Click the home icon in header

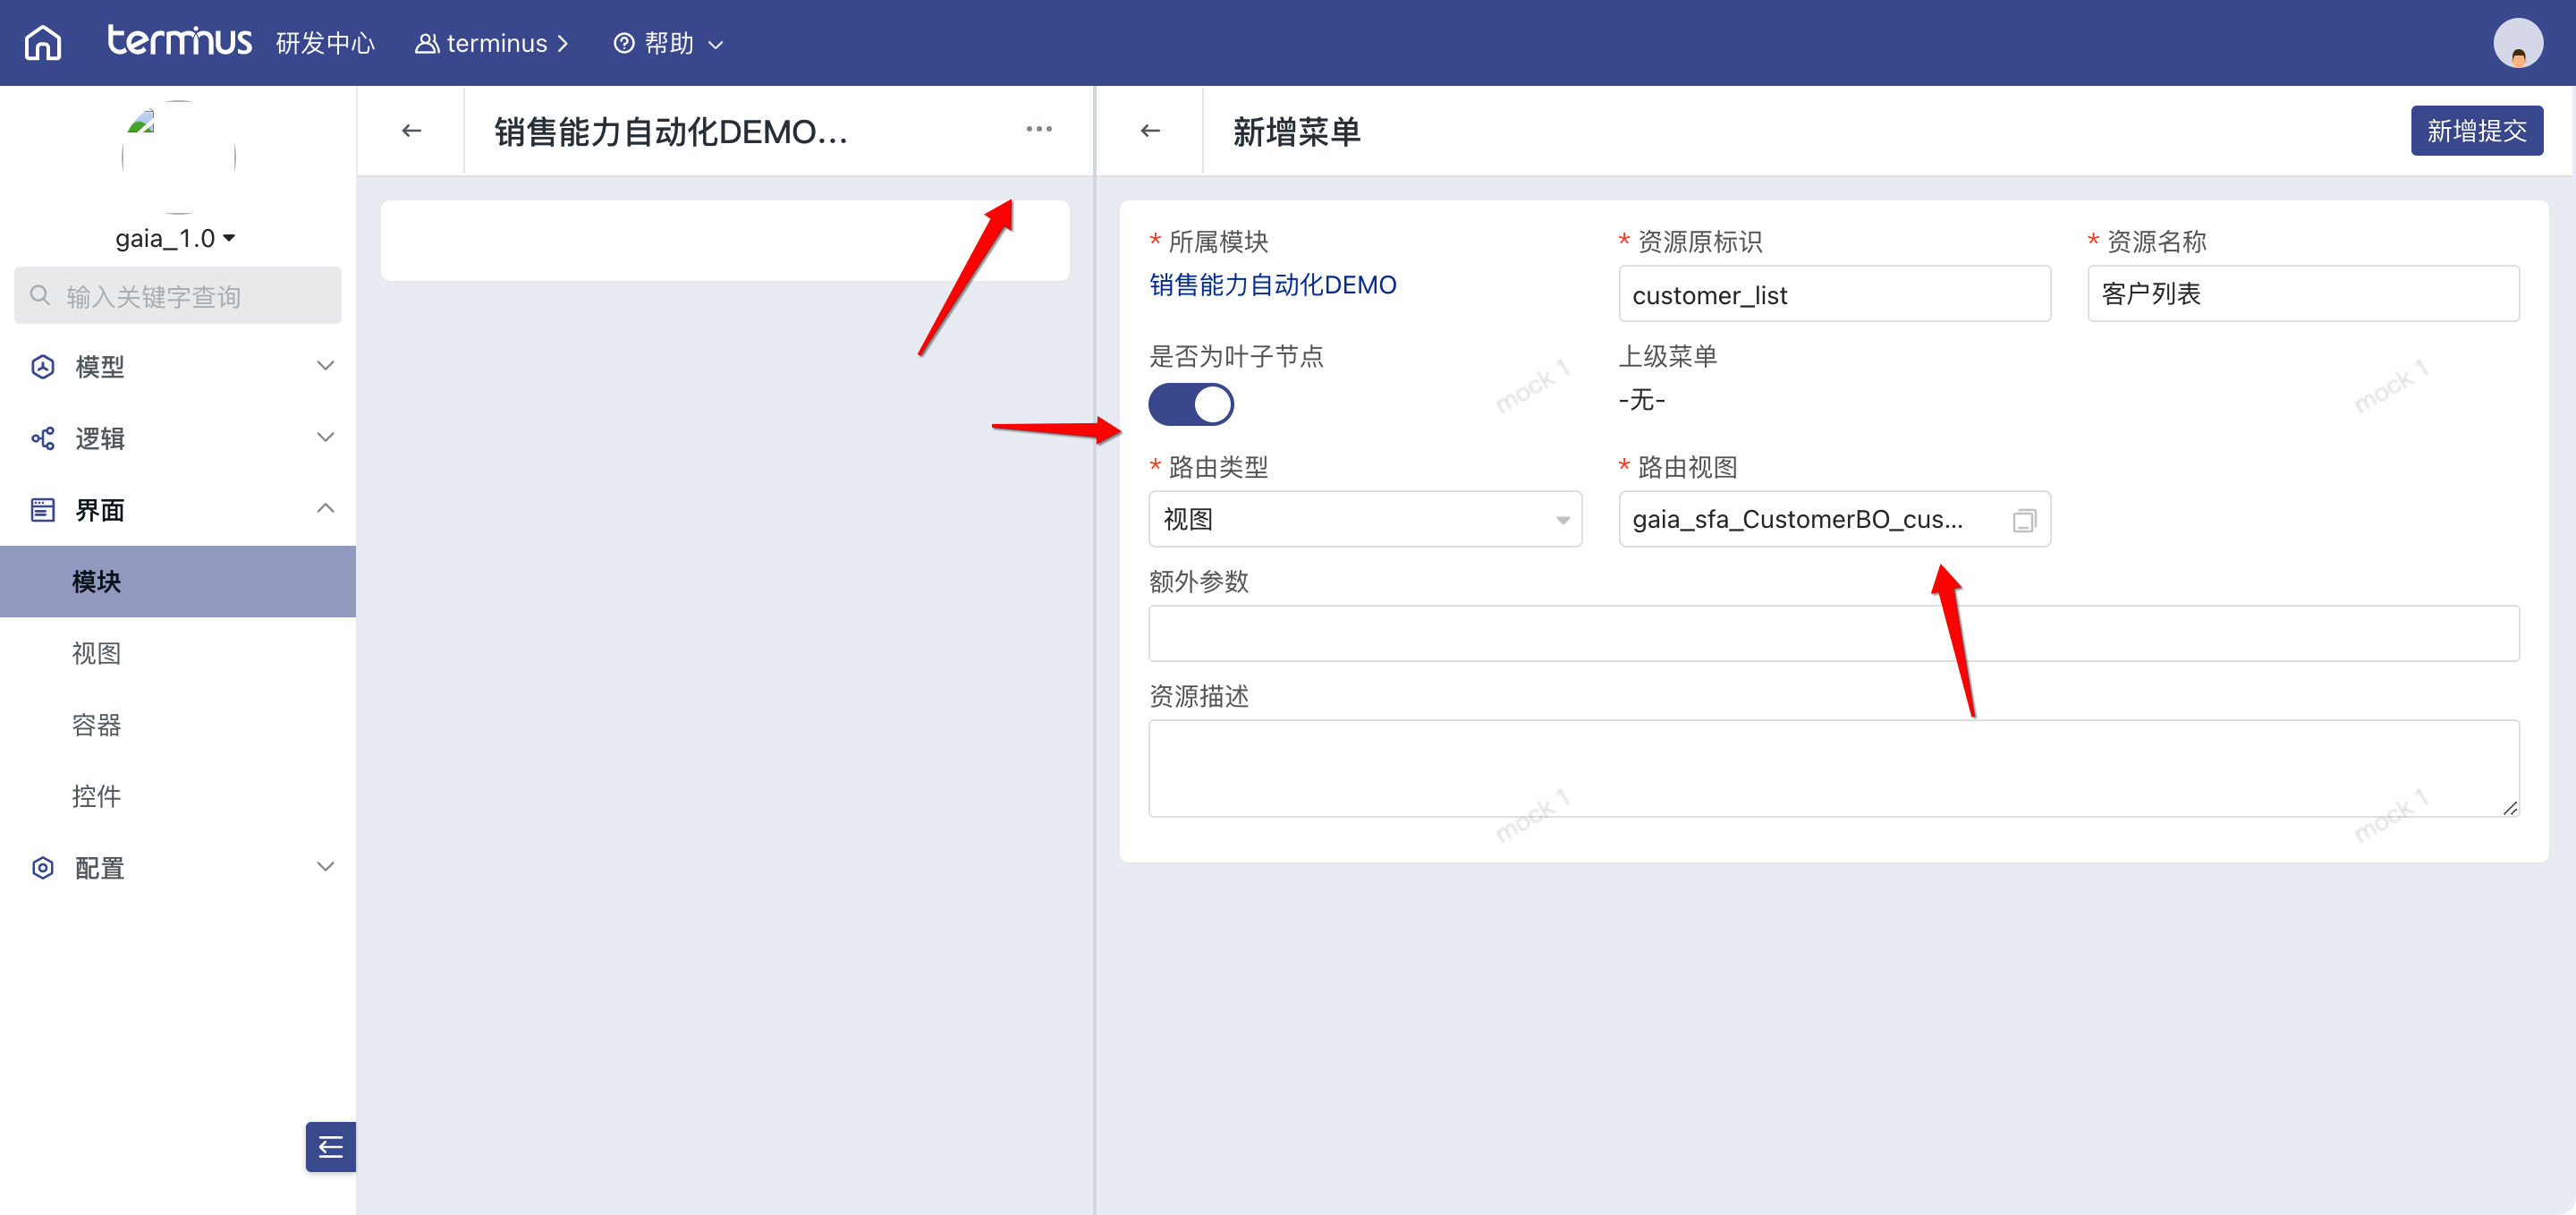(43, 43)
